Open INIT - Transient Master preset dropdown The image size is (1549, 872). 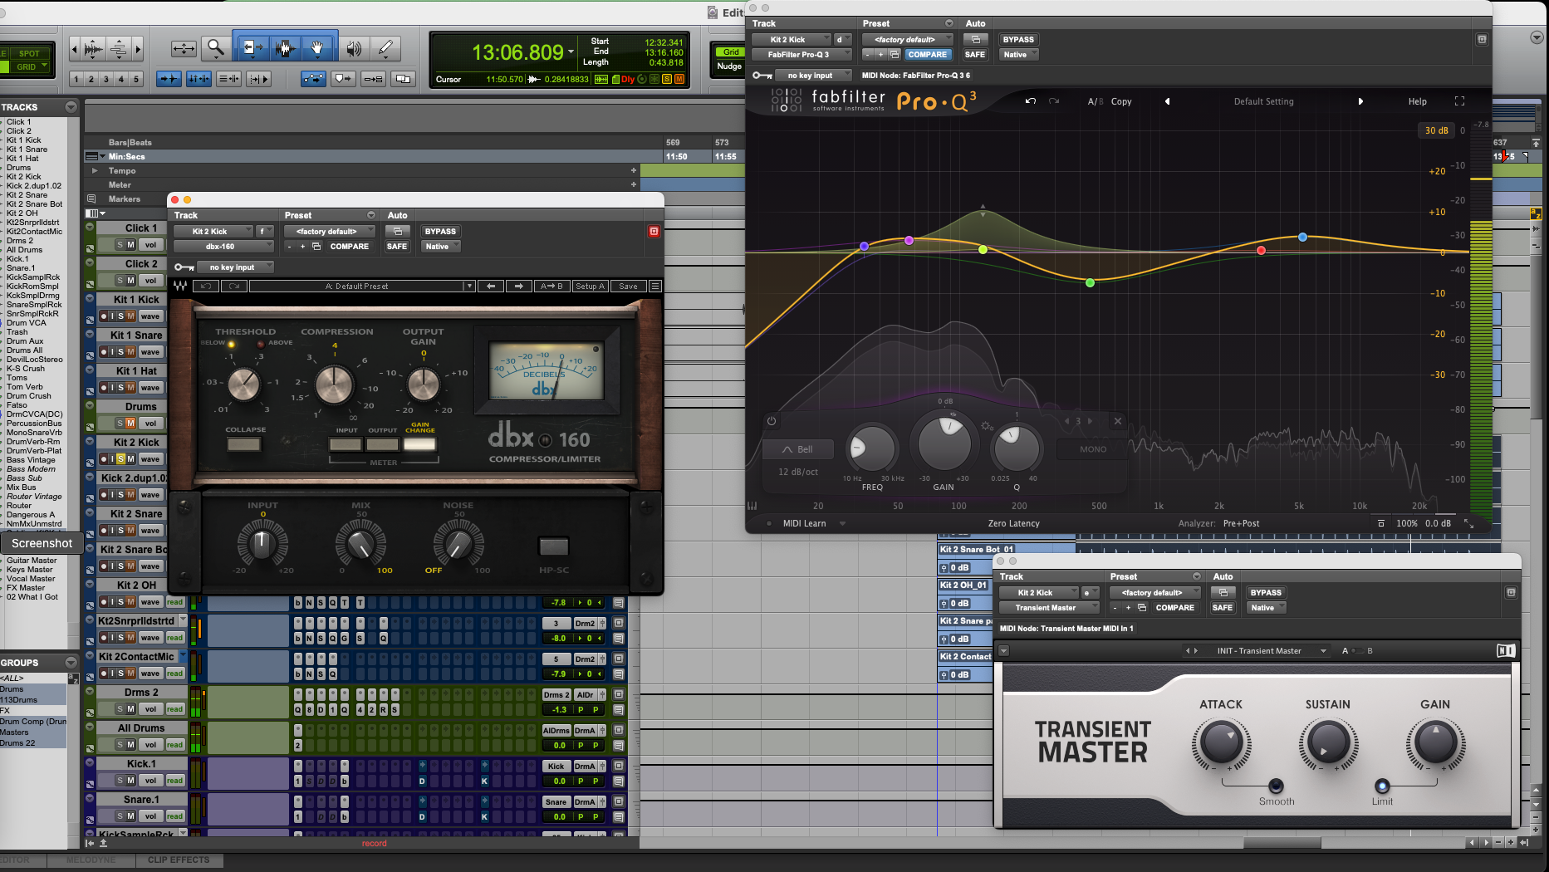pyautogui.click(x=1272, y=651)
